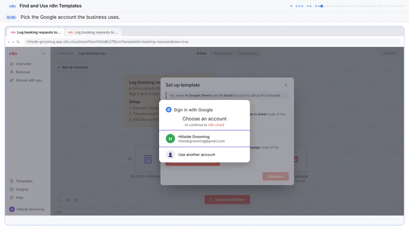Screen dimensions: 409x230
Task: Open the n8n.cloud link
Action: 216,125
